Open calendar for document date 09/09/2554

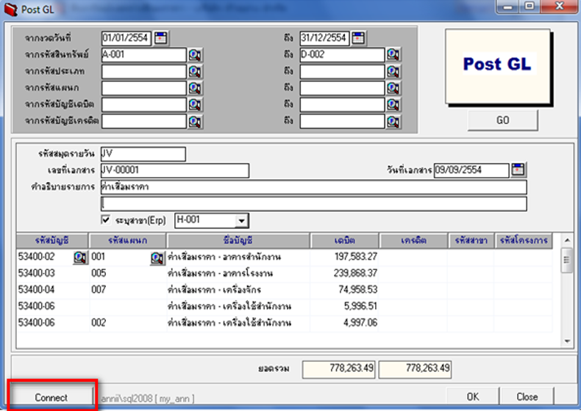518,170
